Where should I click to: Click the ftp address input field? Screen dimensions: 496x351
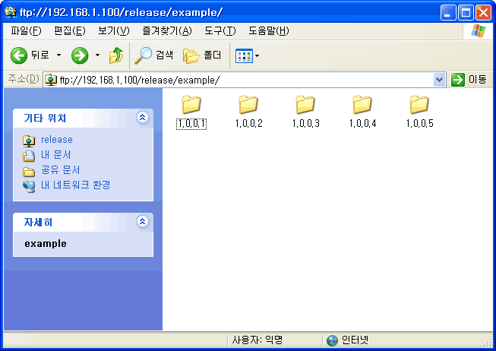(x=243, y=80)
